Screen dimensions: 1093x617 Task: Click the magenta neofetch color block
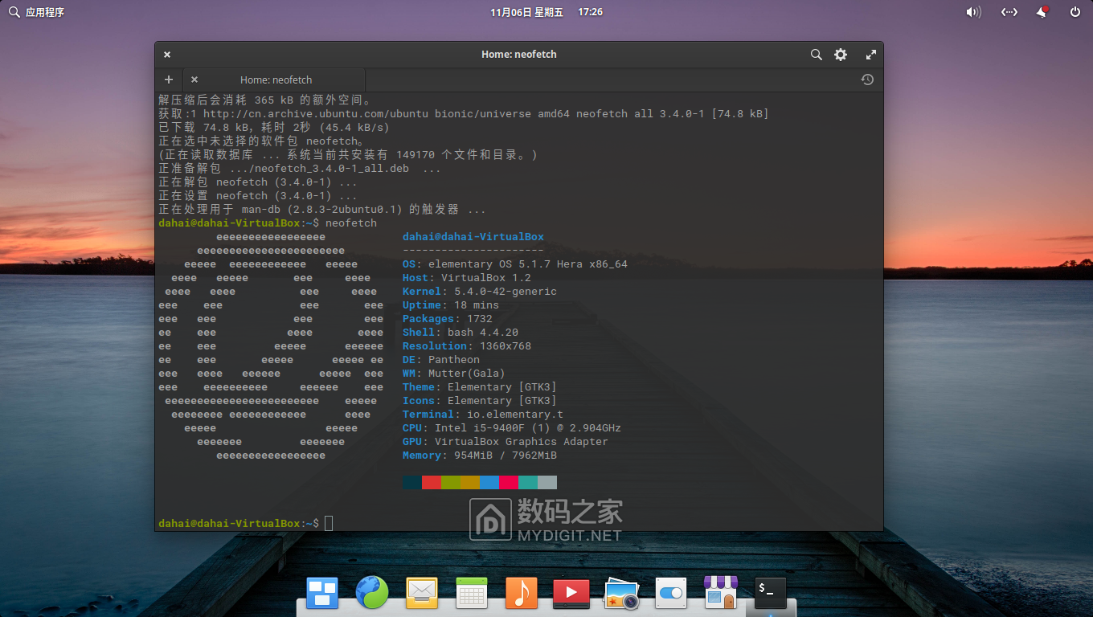tap(509, 482)
